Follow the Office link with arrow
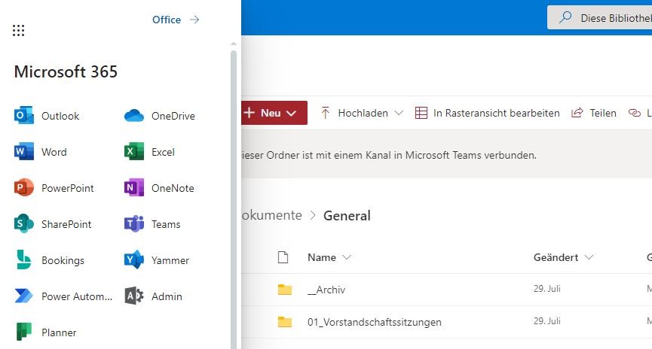The image size is (652, 349). click(x=175, y=20)
